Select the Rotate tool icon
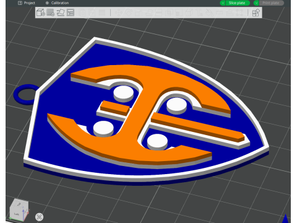Image resolution: width=297 pixels, height=223 pixels. click(x=129, y=12)
